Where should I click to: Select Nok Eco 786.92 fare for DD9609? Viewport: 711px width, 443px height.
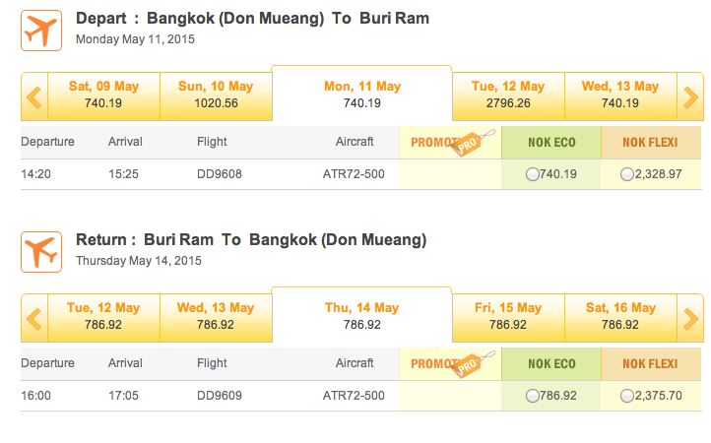[x=532, y=396]
